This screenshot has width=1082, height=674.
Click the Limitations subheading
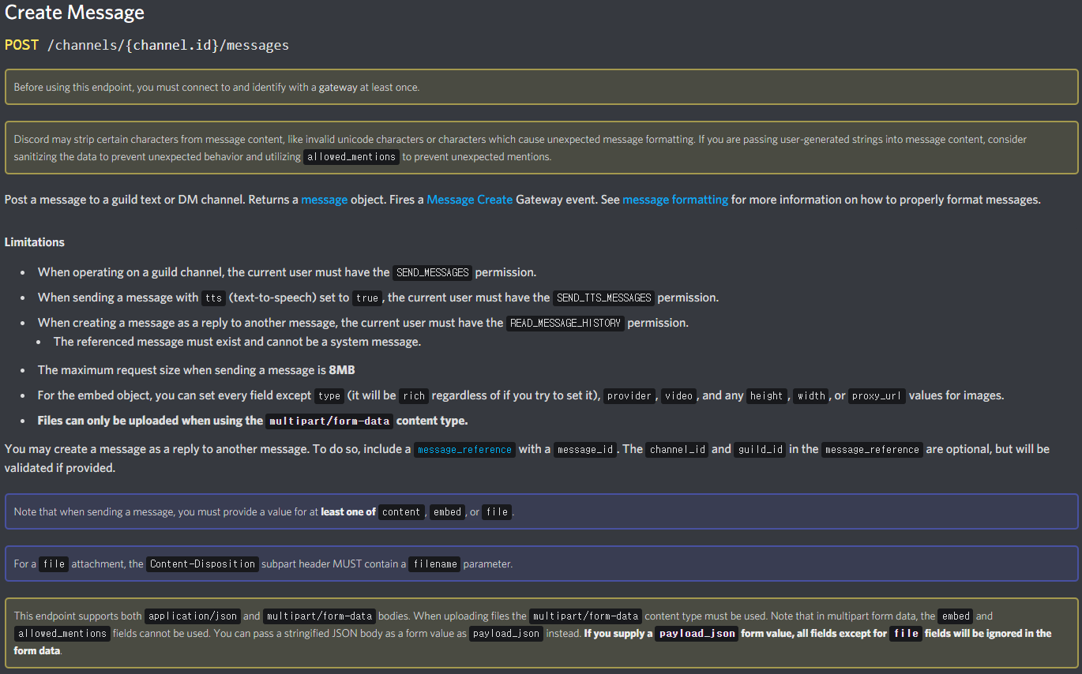click(35, 242)
